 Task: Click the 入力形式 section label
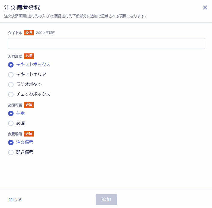(15, 56)
